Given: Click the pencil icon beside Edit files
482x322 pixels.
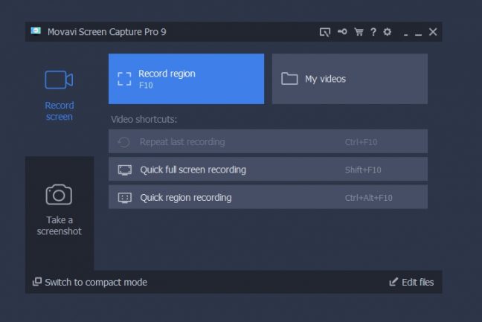Looking at the screenshot, I should click(x=394, y=283).
